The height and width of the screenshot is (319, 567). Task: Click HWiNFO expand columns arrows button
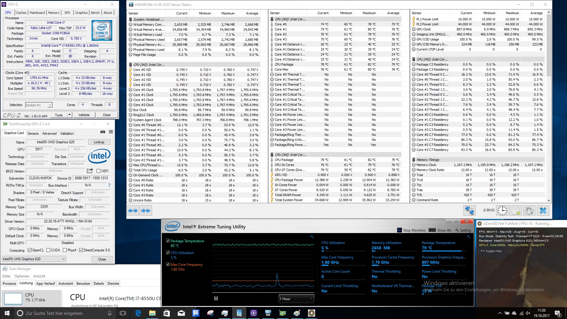pyautogui.click(x=133, y=211)
